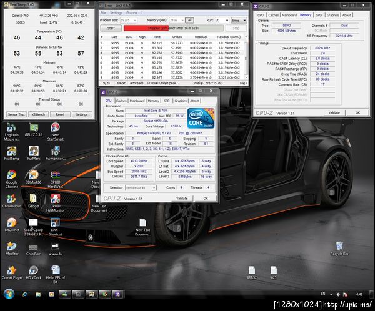This screenshot has height=311, width=375.
Task: Click the Stop button in LinX
Action: coord(236,28)
